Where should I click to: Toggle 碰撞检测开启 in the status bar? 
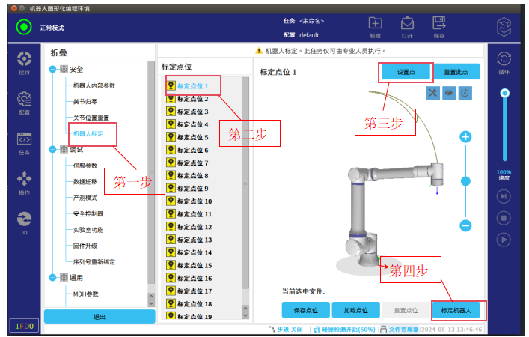pyautogui.click(x=344, y=329)
